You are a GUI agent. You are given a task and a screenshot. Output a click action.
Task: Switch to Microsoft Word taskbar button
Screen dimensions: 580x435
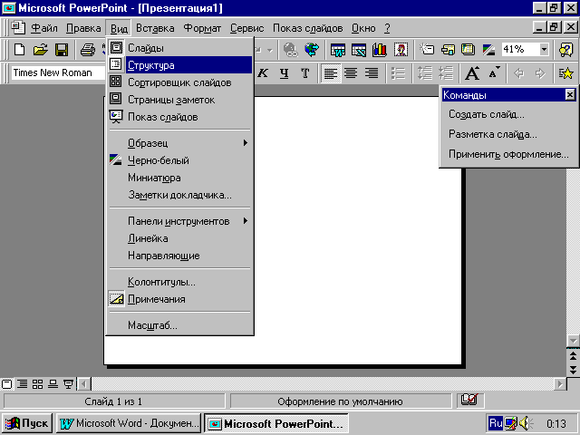(129, 423)
